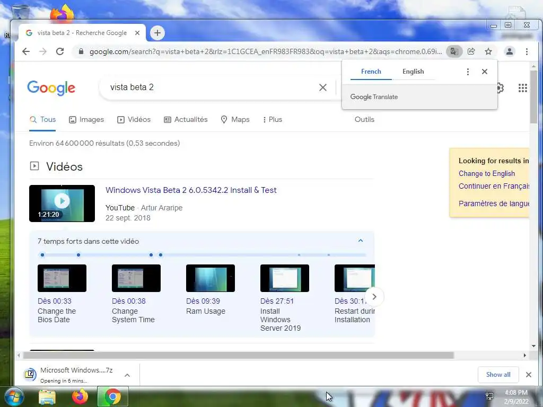Close the downloads bar
Image resolution: width=543 pixels, height=407 pixels.
click(529, 375)
